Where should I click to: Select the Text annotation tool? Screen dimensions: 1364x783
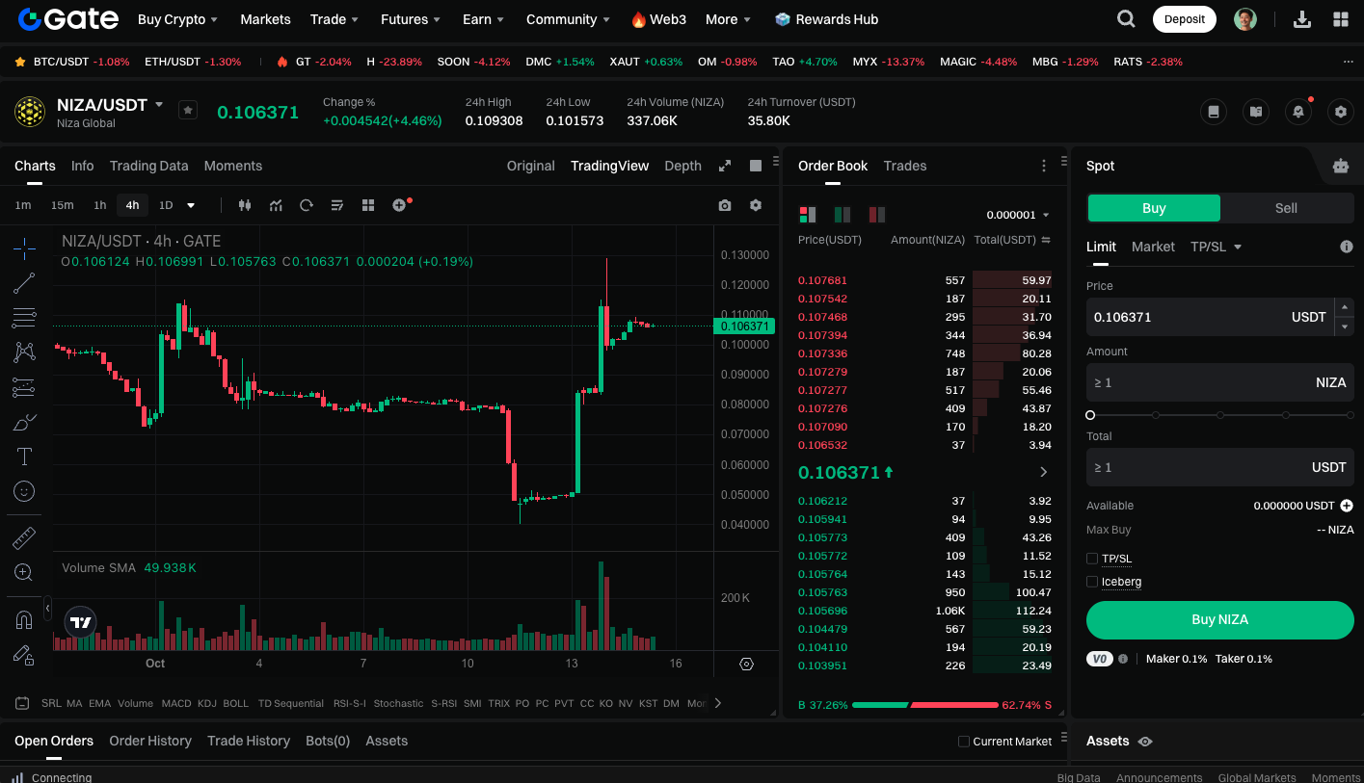[x=24, y=457]
